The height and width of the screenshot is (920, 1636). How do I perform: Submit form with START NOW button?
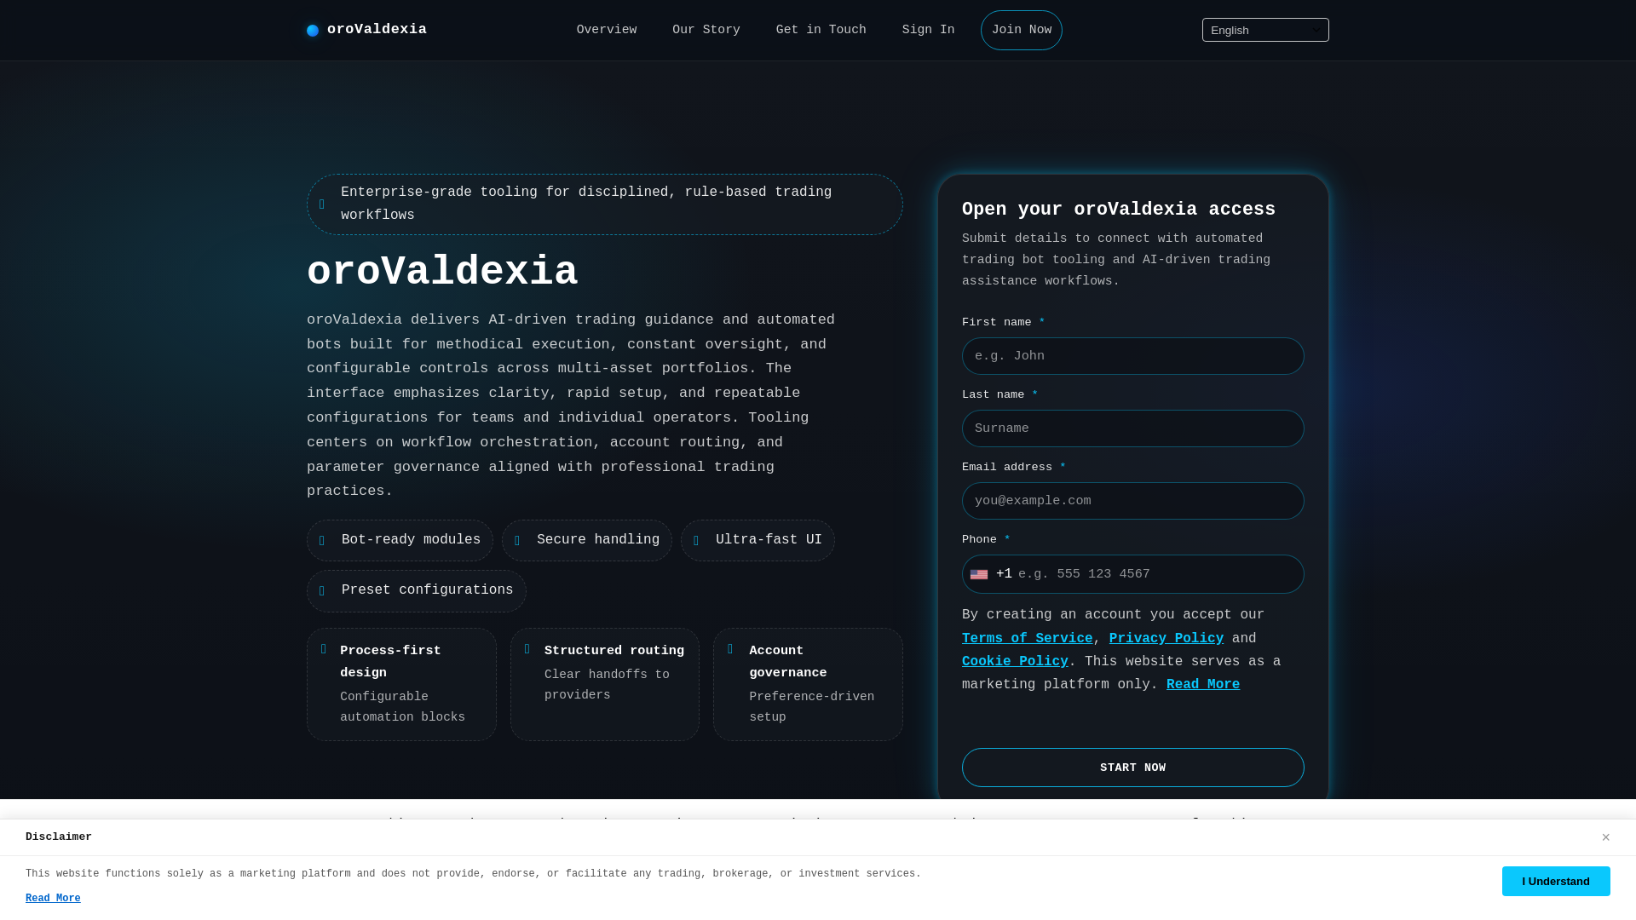(x=1133, y=768)
